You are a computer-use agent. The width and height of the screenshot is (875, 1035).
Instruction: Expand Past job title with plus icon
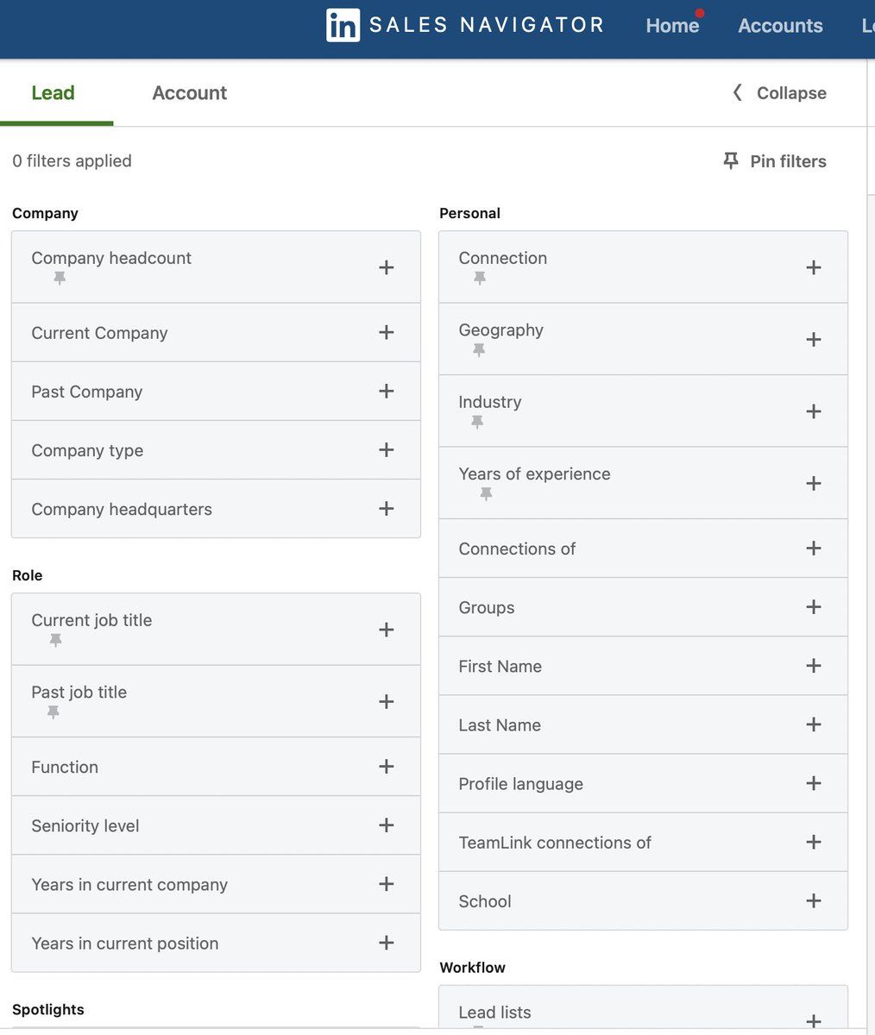coord(387,701)
